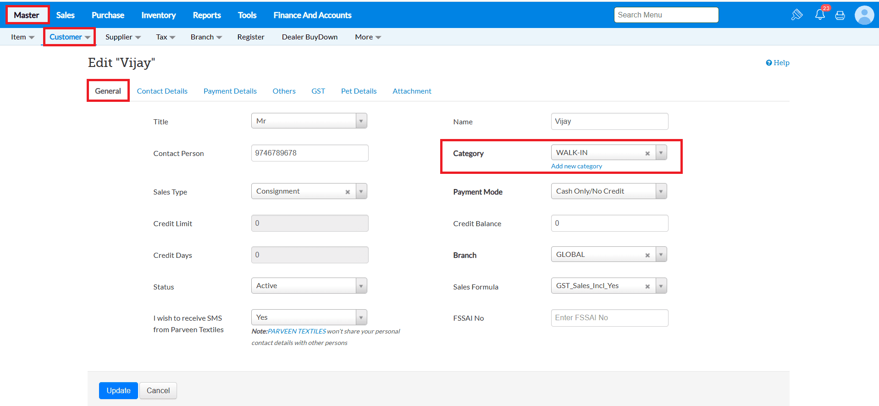Open the user profile avatar
Screen dimensions: 879x406
(864, 15)
